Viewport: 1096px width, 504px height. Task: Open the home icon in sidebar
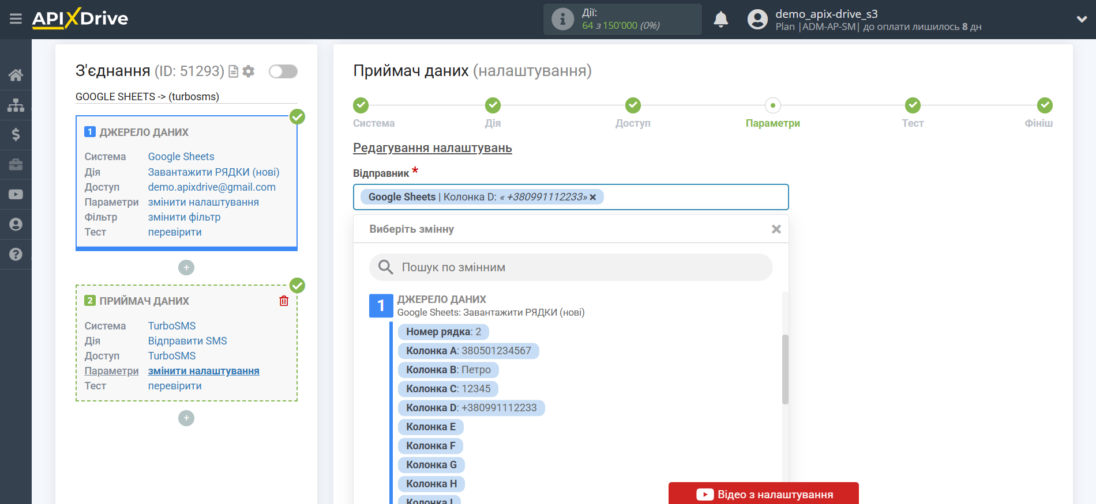16,75
